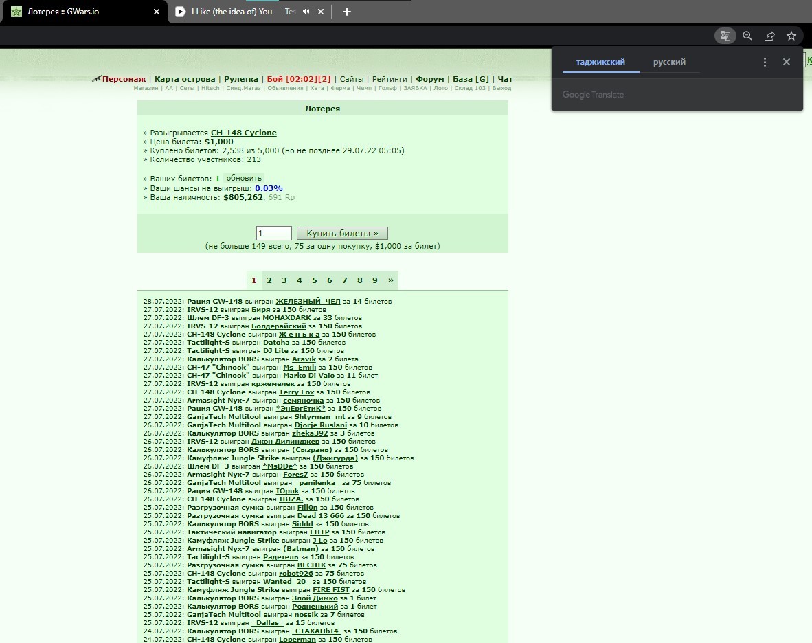Select the русский language tab

click(669, 62)
